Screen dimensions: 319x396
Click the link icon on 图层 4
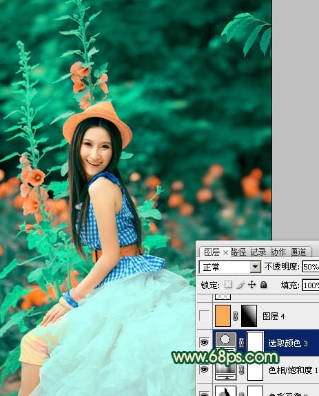point(236,316)
